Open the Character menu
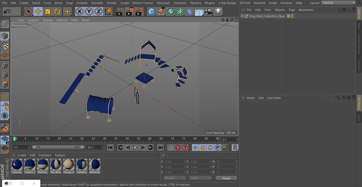Viewport: 362px width, 187px height. pyautogui.click(x=180, y=3)
